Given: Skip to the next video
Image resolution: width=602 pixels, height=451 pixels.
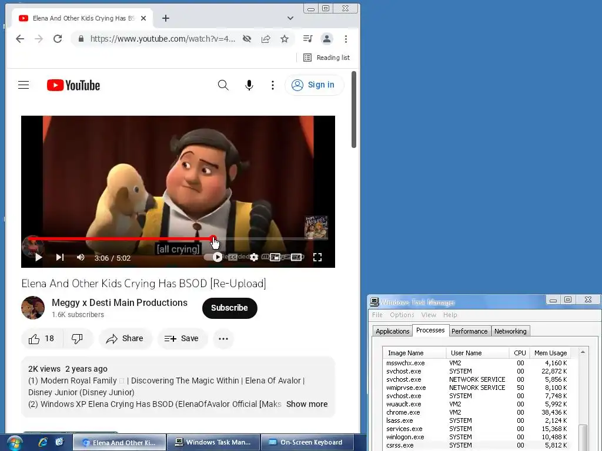Looking at the screenshot, I should click(60, 257).
